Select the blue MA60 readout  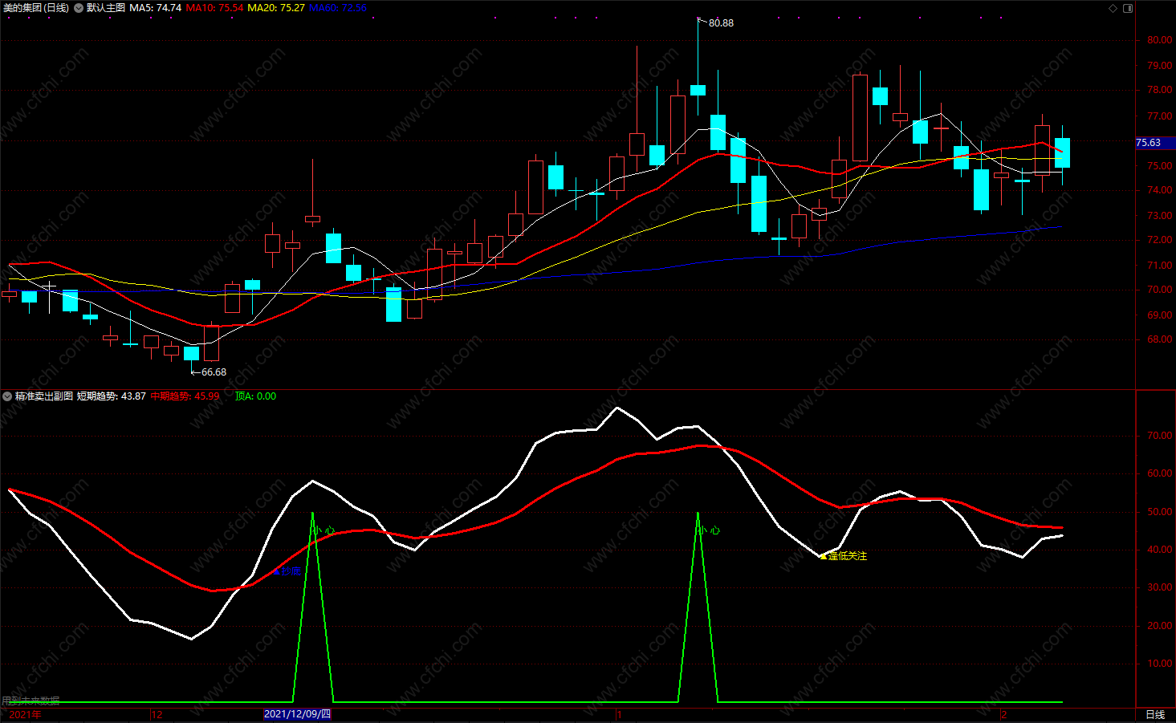(338, 8)
